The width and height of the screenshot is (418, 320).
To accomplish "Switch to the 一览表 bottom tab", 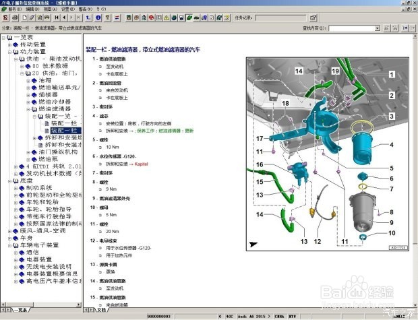I will (20, 310).
